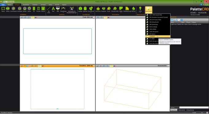The height and width of the screenshot is (114, 209).
Task: Switch to the Exposé tab
Action: (x=64, y=5)
